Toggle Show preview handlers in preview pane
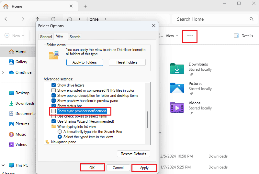Viewport: 259px width, 174px height. point(53,101)
